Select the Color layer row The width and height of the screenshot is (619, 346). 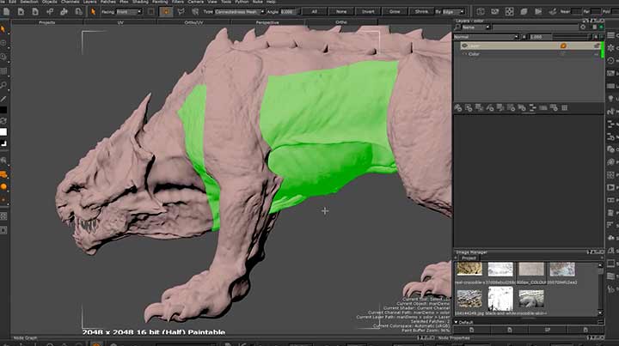point(529,54)
